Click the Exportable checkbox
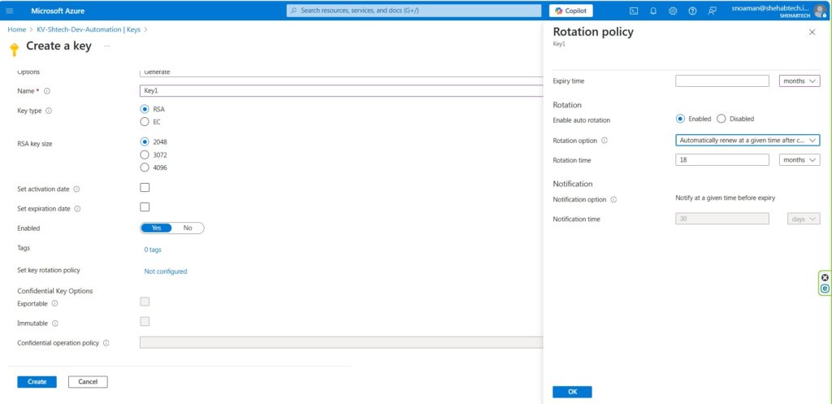The image size is (832, 404). [145, 302]
